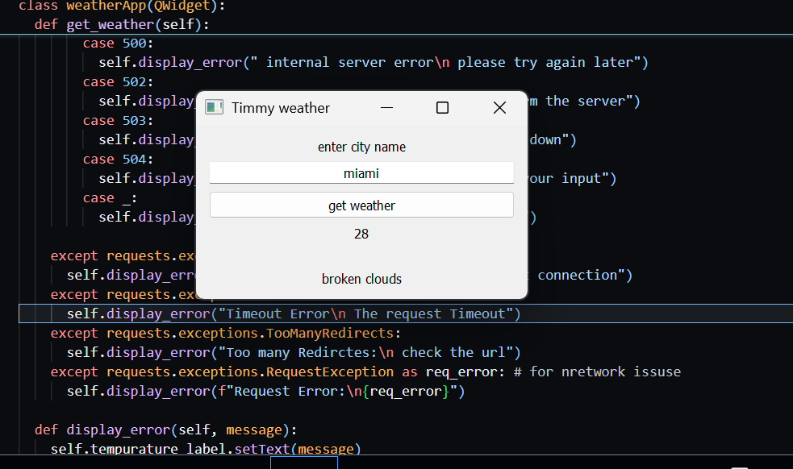This screenshot has width=793, height=469.
Task: Place cursor on "case 504:" line
Action: [118, 160]
